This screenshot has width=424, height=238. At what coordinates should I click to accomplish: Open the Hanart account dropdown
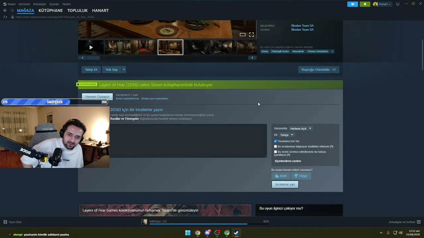point(382,4)
